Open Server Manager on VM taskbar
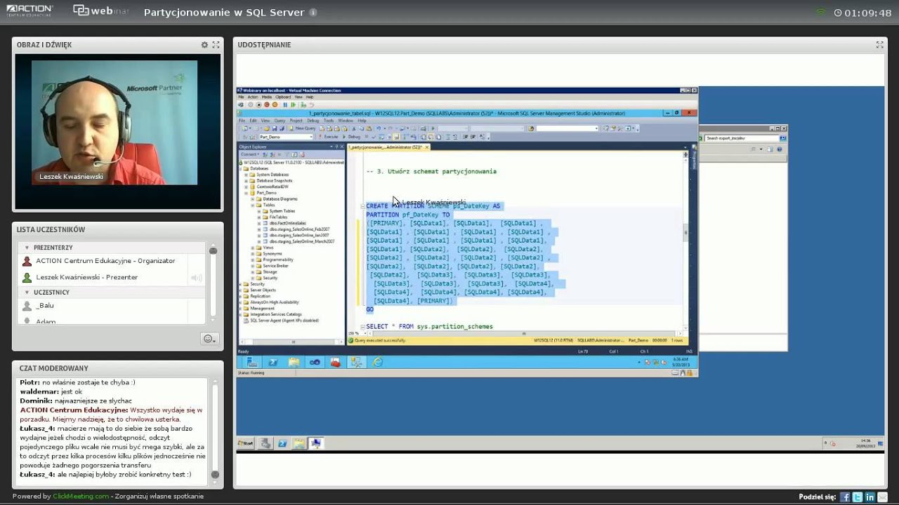The height and width of the screenshot is (505, 899). point(252,362)
